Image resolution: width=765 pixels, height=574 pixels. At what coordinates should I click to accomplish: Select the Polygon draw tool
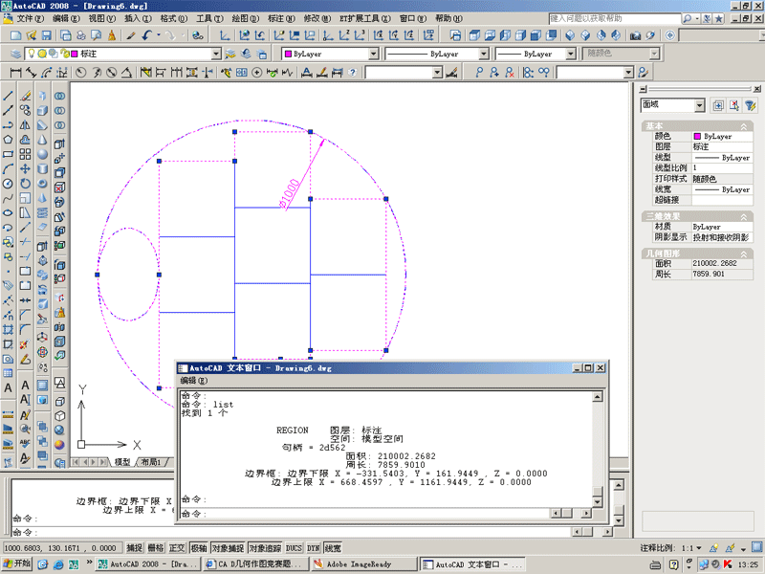pyautogui.click(x=8, y=140)
